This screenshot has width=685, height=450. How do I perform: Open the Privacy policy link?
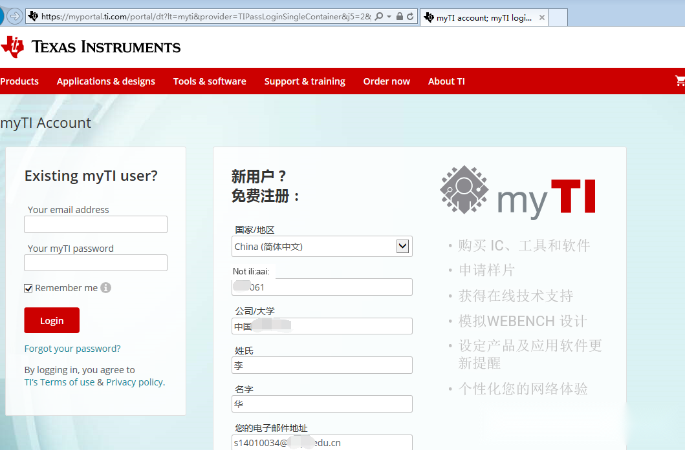[x=135, y=382]
